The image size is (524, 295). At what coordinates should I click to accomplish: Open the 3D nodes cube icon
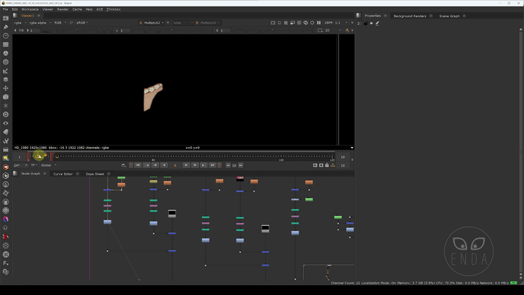(x=6, y=97)
